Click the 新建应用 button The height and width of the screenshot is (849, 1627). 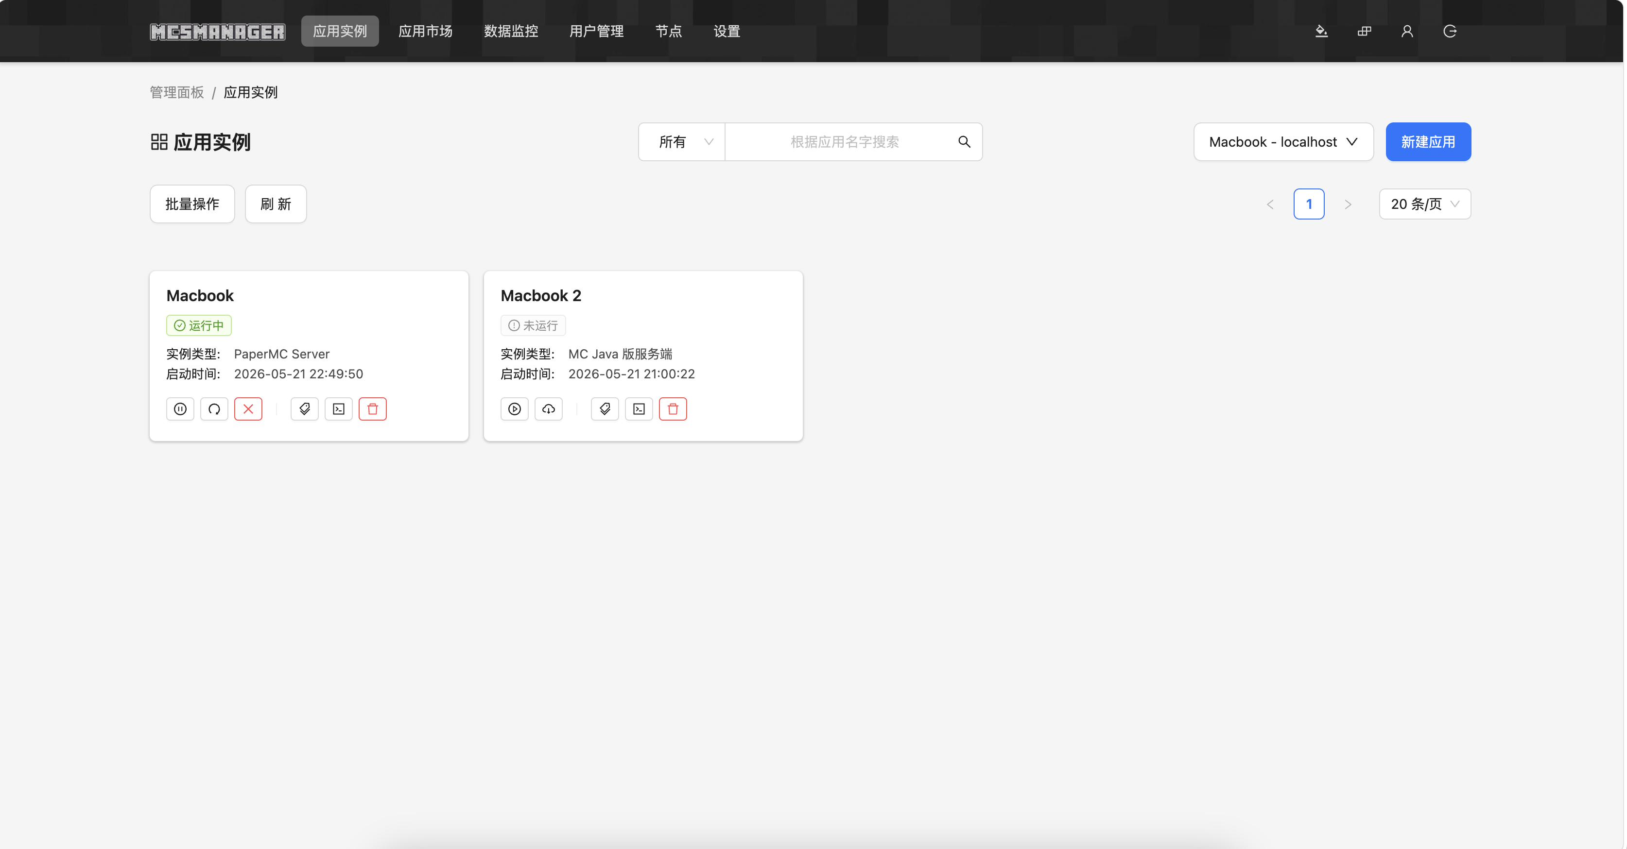(x=1428, y=142)
